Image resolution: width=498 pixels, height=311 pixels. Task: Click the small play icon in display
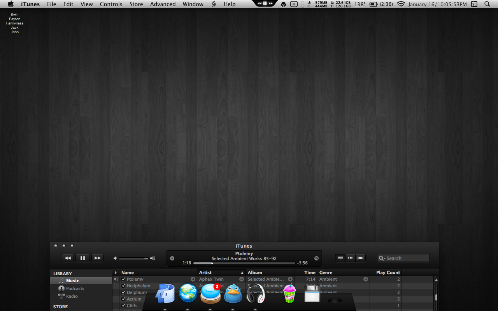coord(172,258)
